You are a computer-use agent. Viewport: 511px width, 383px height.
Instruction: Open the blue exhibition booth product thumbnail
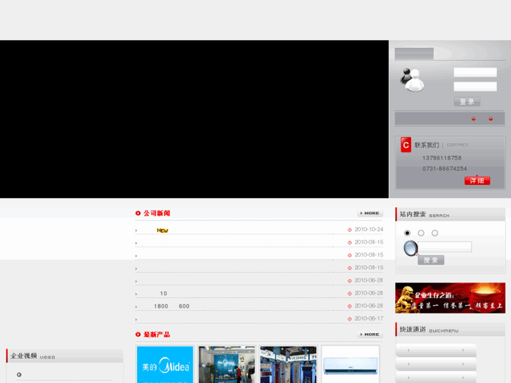[226, 365]
